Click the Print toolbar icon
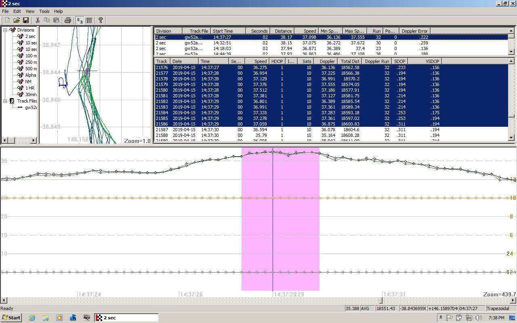517x323 pixels. pyautogui.click(x=68, y=20)
